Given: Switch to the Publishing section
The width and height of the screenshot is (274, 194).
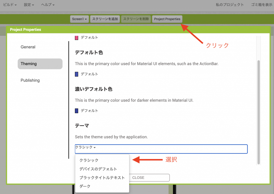Looking at the screenshot, I should 30,80.
